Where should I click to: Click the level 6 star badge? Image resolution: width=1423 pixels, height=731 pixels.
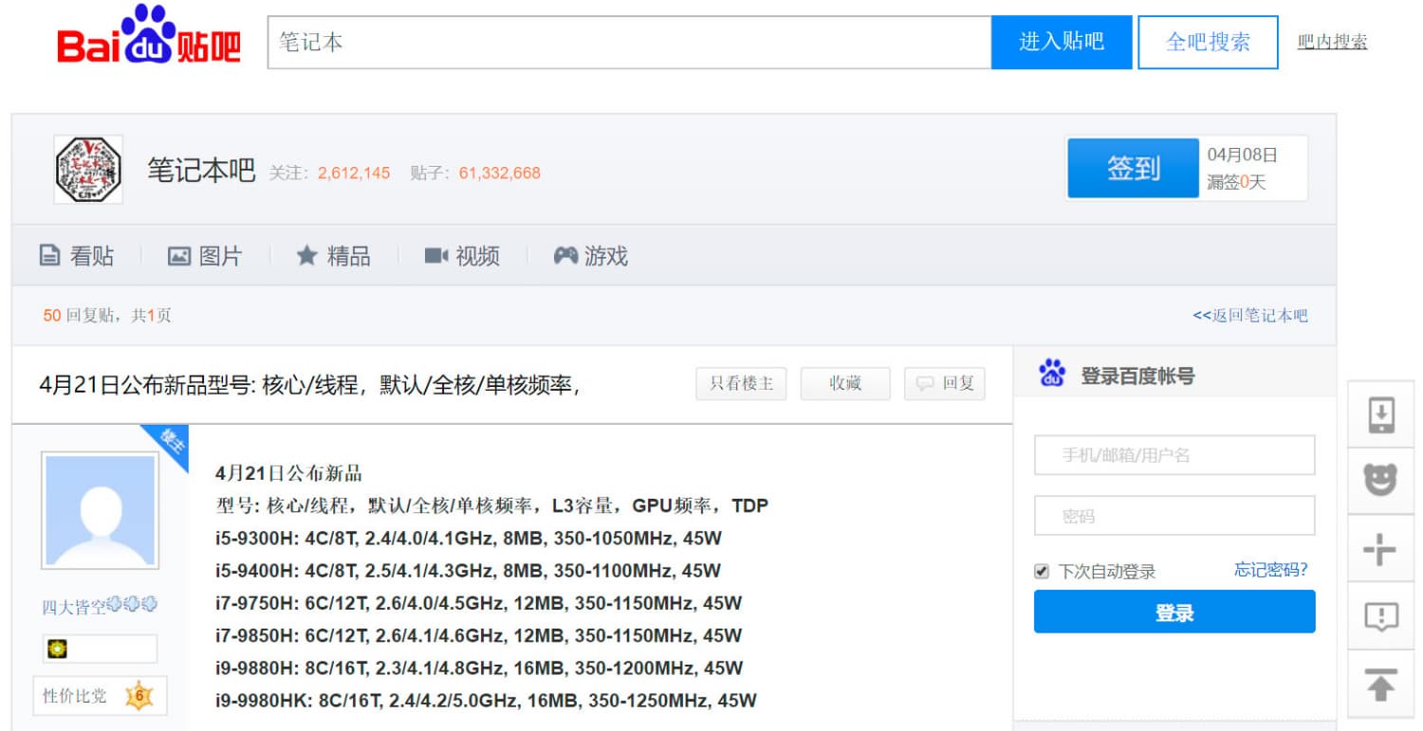click(x=139, y=696)
